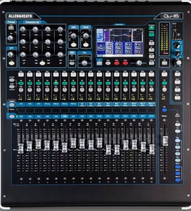Mute channel CH1 with its Mute button

[21, 74]
